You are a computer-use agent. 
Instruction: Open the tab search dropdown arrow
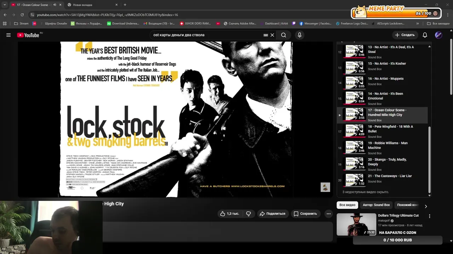pyautogui.click(x=5, y=5)
